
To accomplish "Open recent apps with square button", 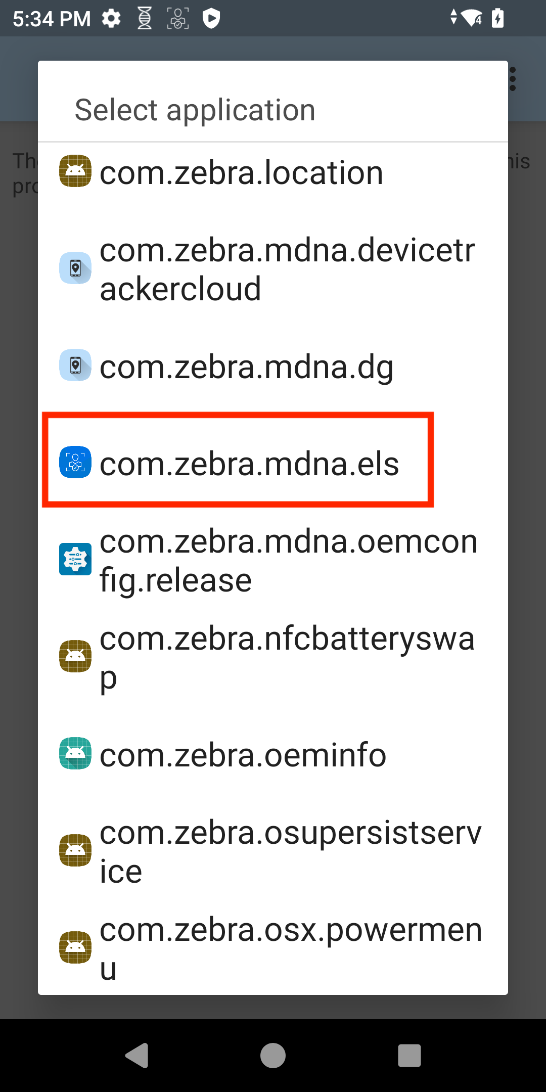I will click(x=409, y=1056).
